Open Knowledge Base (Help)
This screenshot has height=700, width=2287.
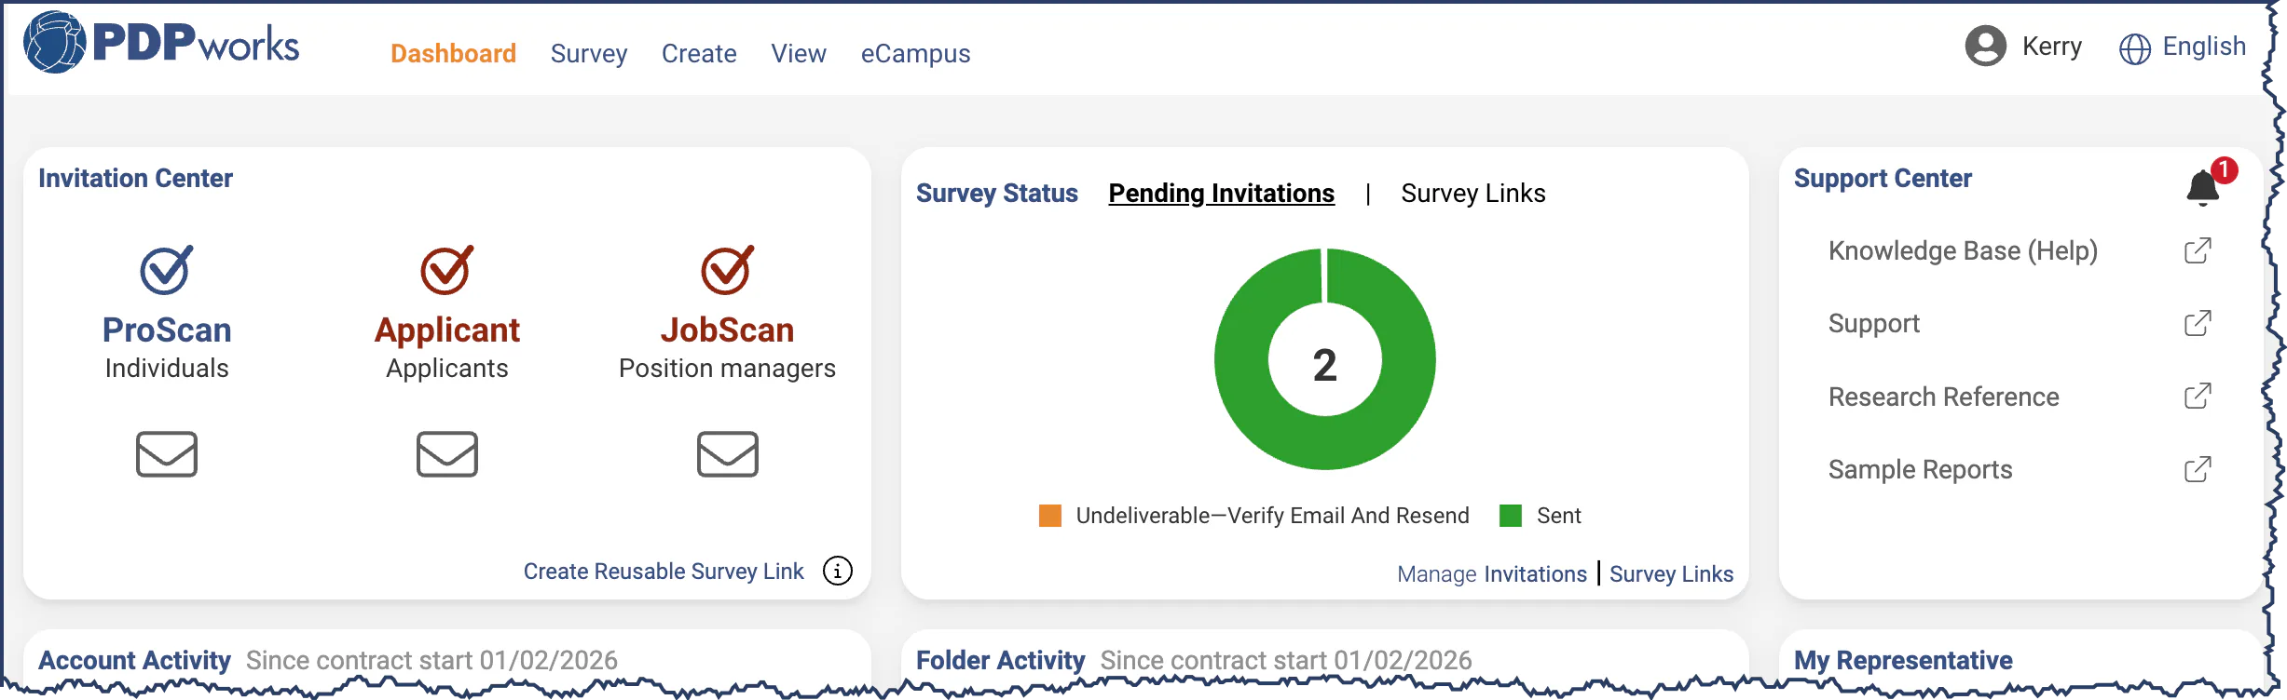(x=1964, y=251)
